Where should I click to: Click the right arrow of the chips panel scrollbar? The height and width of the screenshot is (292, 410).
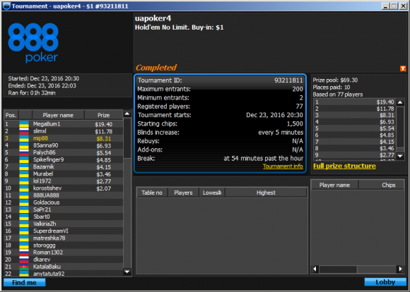[x=400, y=269]
